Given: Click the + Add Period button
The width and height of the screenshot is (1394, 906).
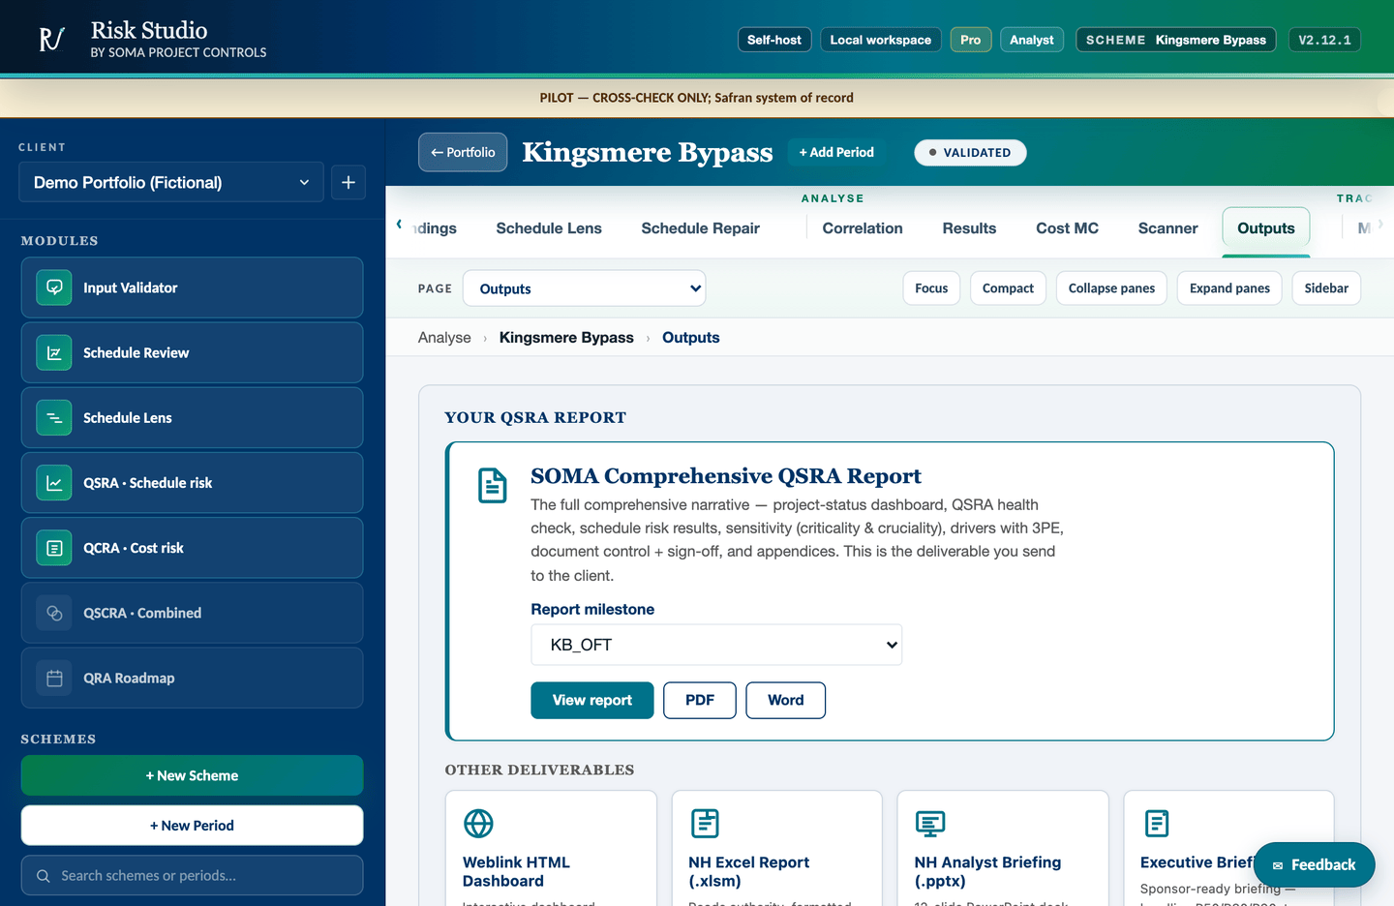Looking at the screenshot, I should click(836, 152).
